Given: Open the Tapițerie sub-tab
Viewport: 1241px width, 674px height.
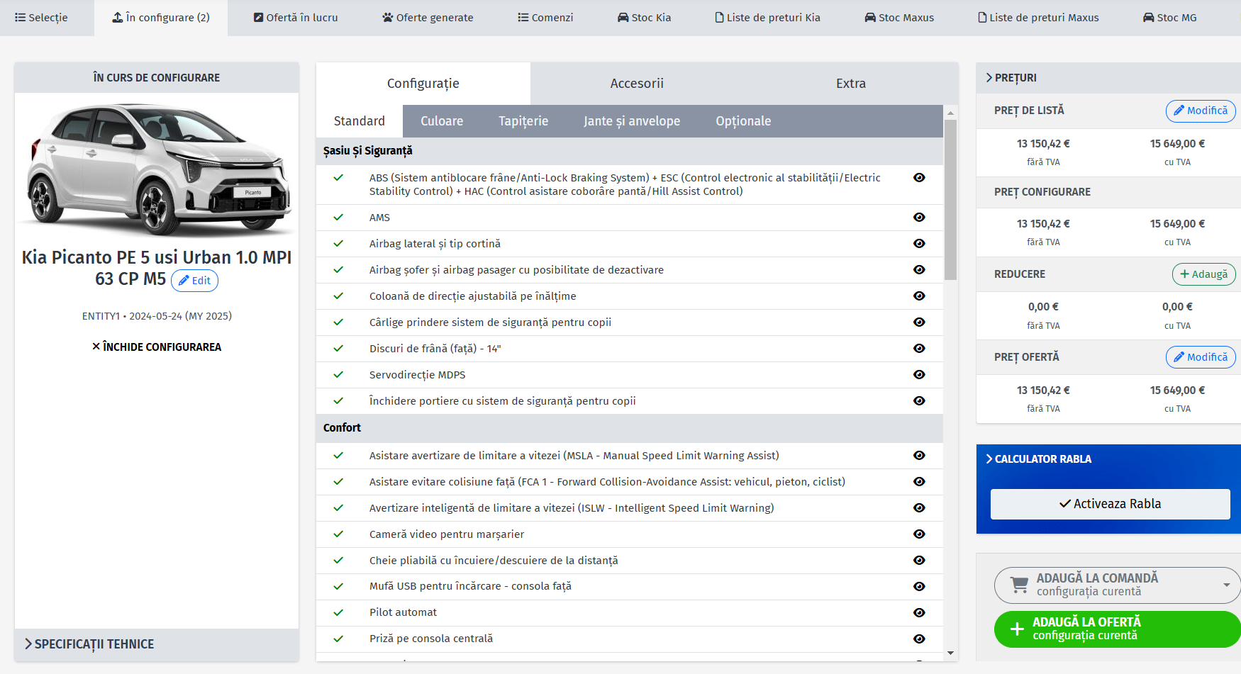Looking at the screenshot, I should tap(523, 121).
